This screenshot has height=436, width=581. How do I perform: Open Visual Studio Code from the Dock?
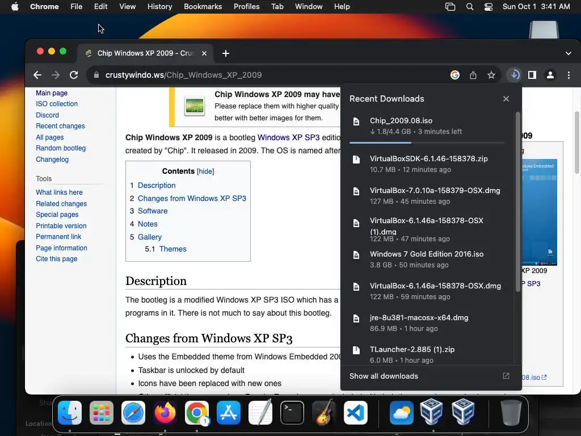tap(356, 413)
